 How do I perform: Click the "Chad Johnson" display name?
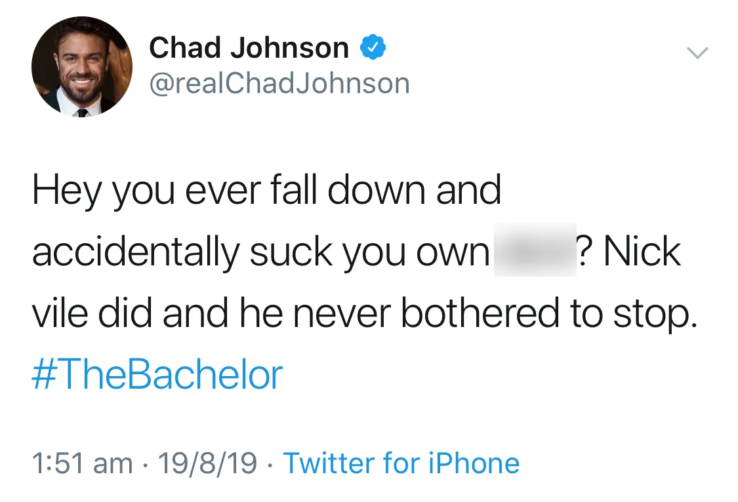(249, 48)
